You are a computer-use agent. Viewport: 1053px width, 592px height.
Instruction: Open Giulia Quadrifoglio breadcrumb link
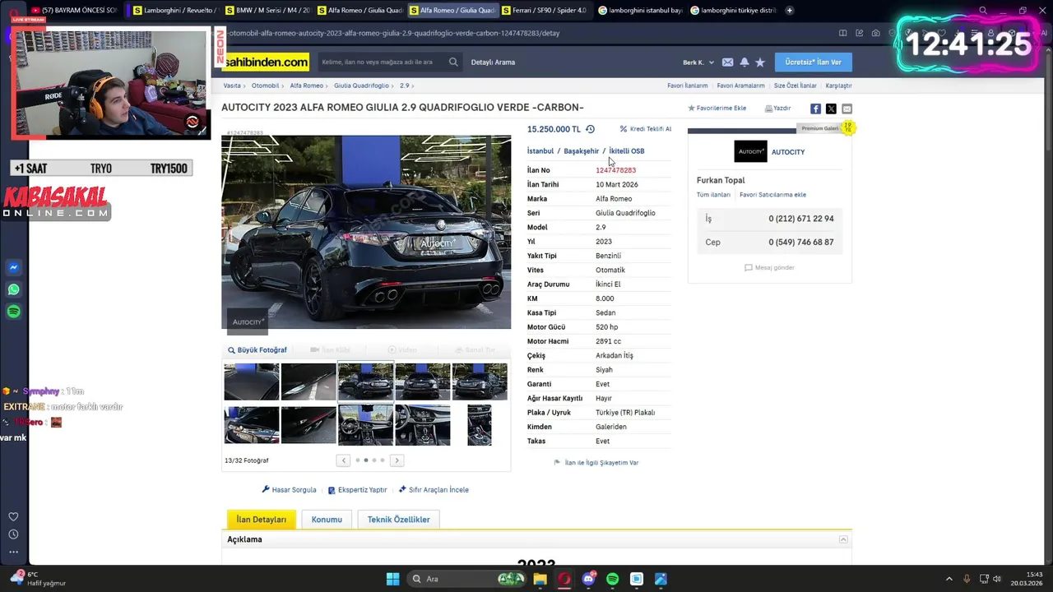(361, 86)
